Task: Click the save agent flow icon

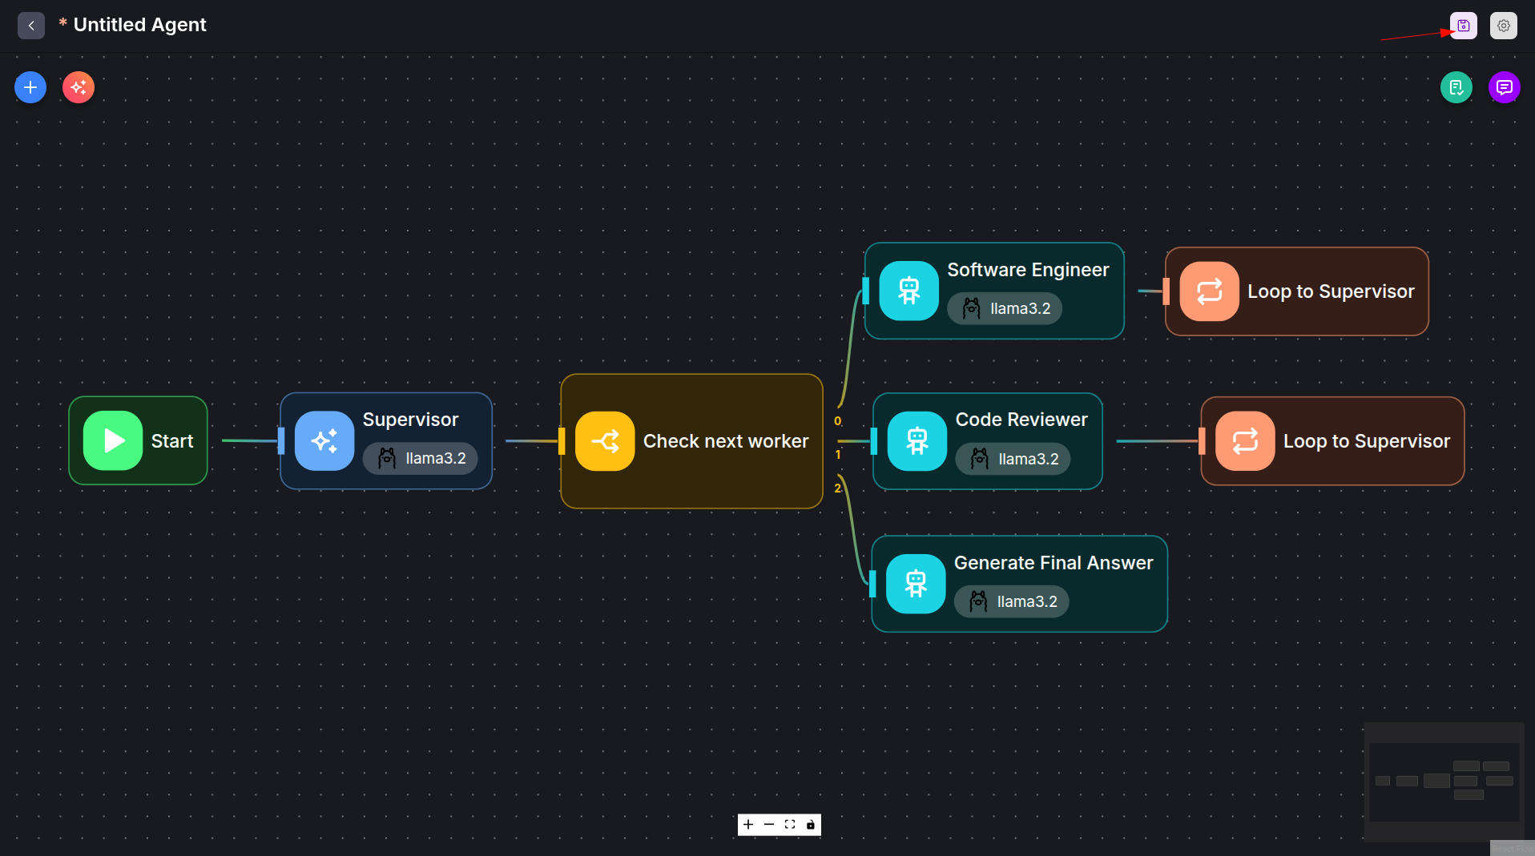Action: [x=1463, y=26]
